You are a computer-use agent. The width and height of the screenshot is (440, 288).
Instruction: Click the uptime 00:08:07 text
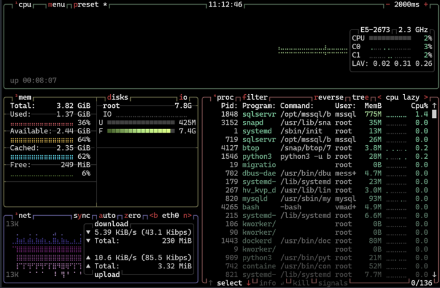(x=33, y=81)
